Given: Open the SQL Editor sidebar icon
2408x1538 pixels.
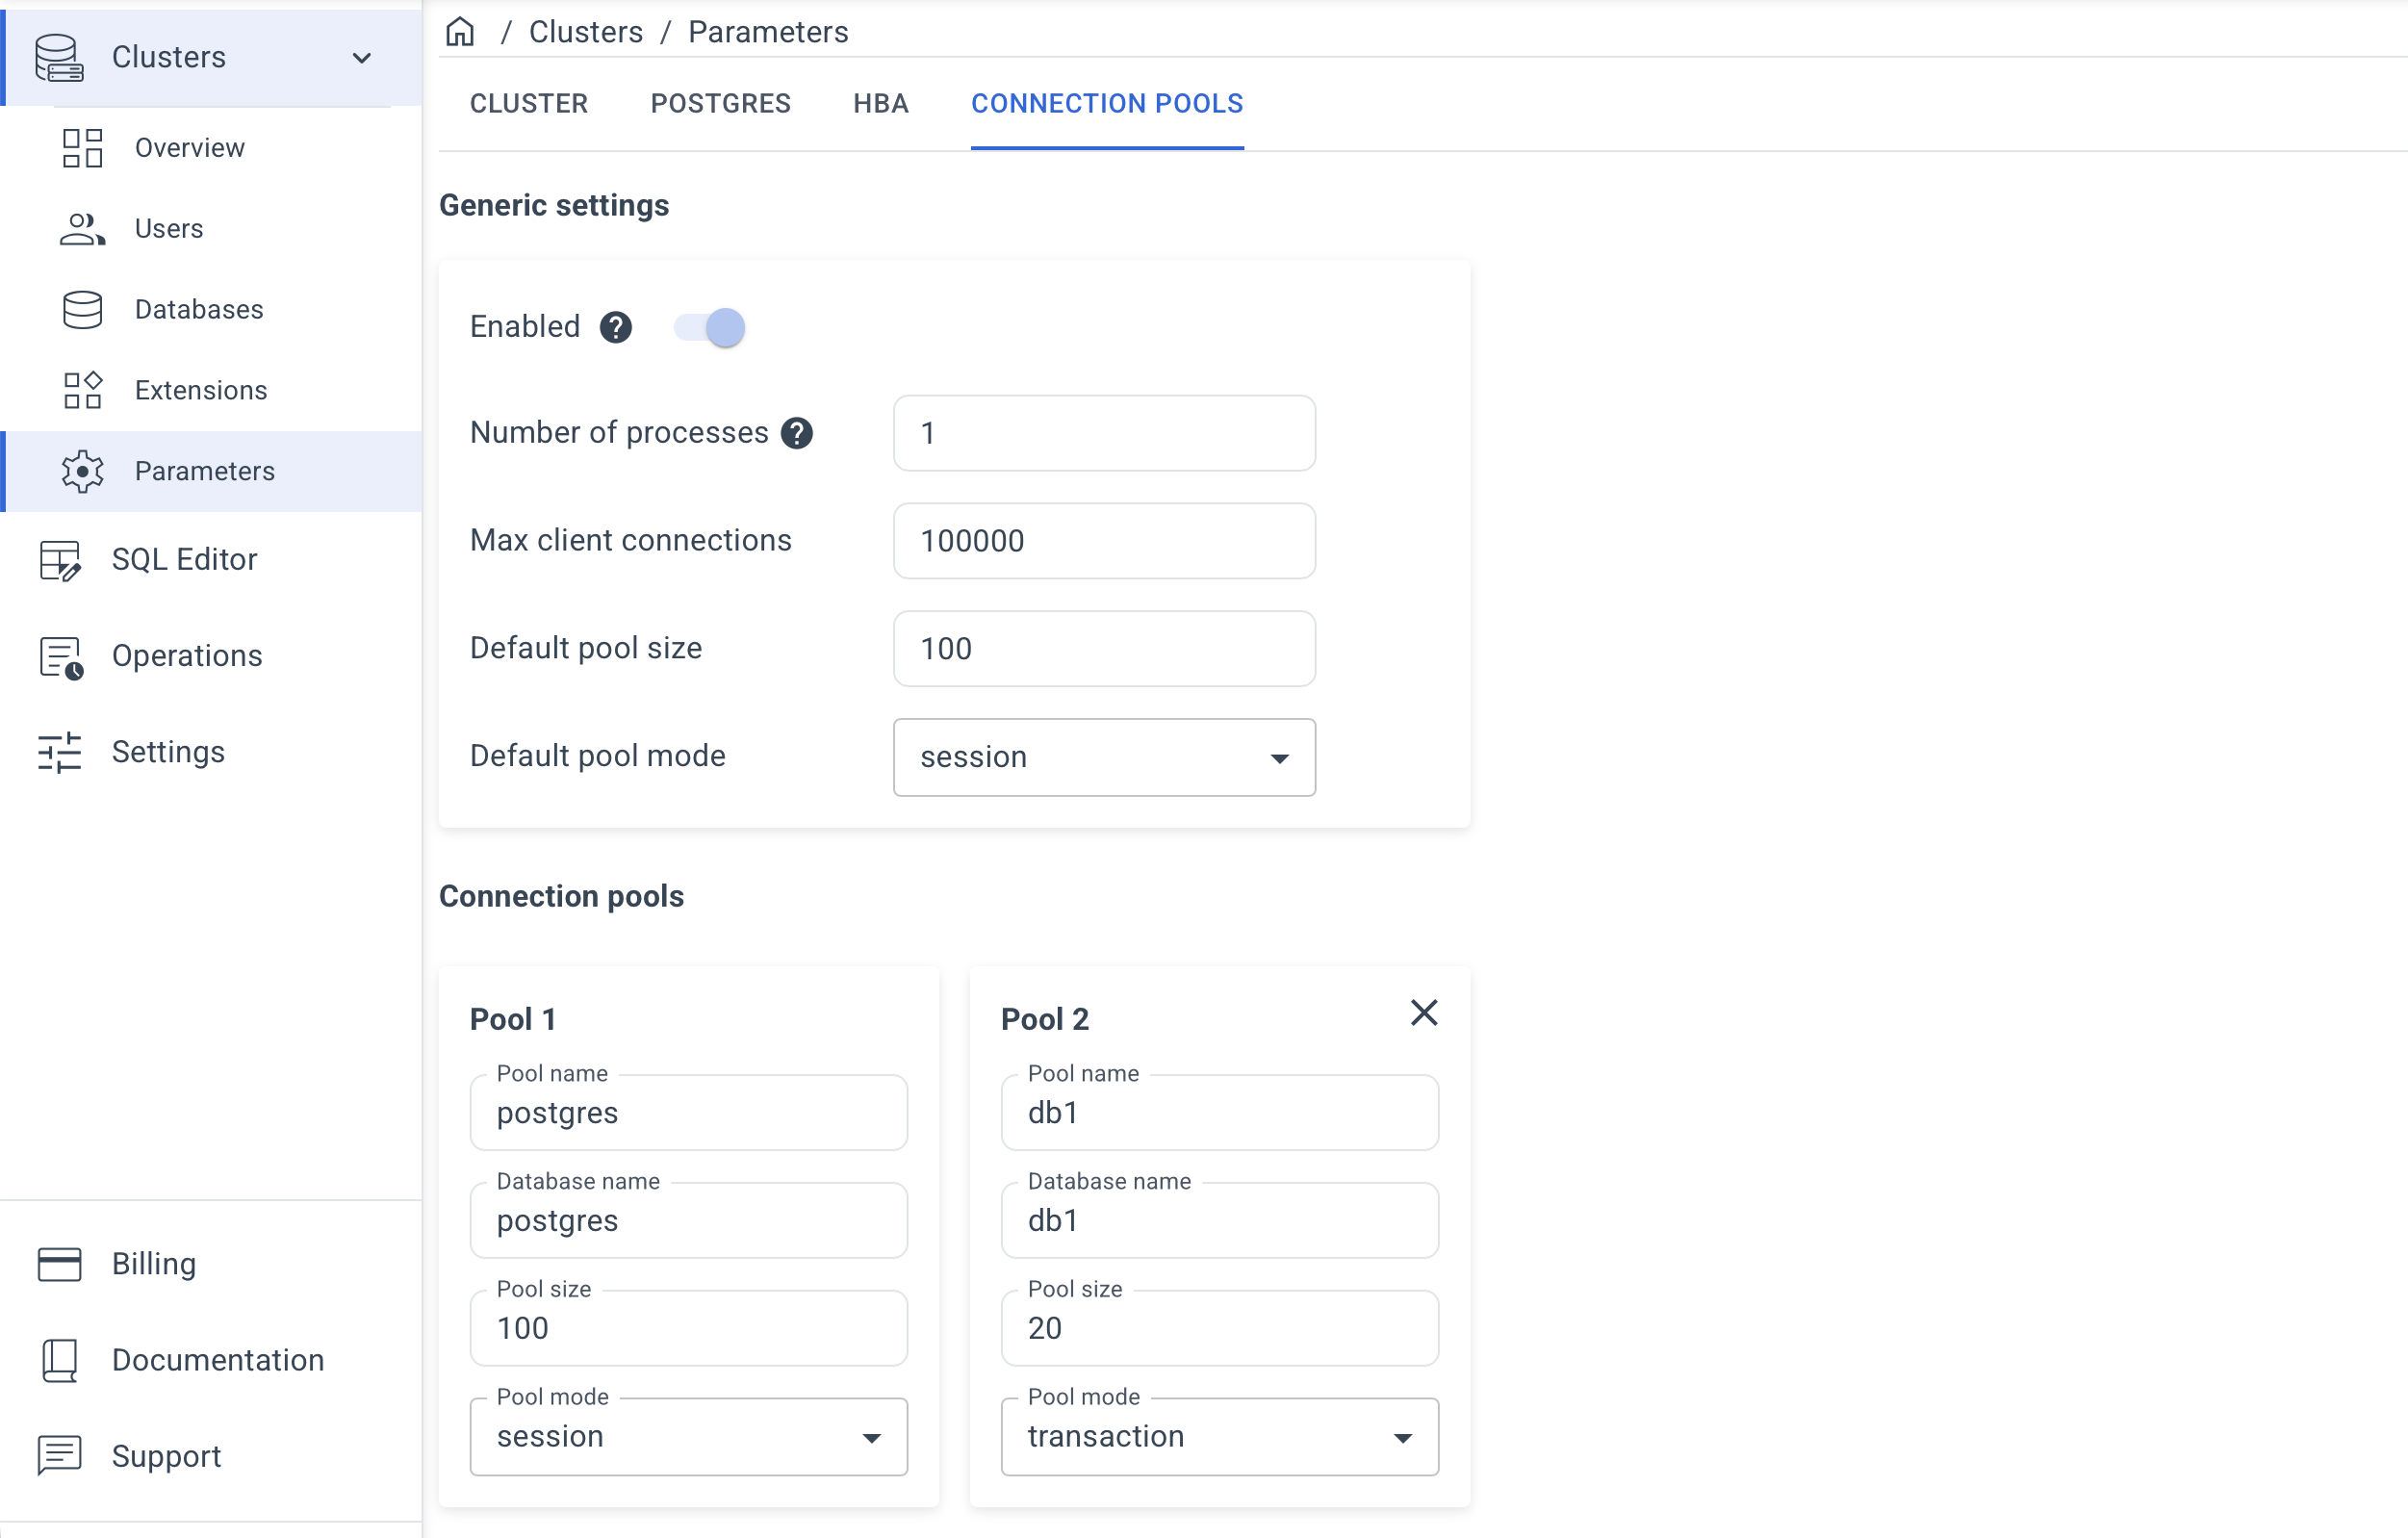Looking at the screenshot, I should pos(60,560).
